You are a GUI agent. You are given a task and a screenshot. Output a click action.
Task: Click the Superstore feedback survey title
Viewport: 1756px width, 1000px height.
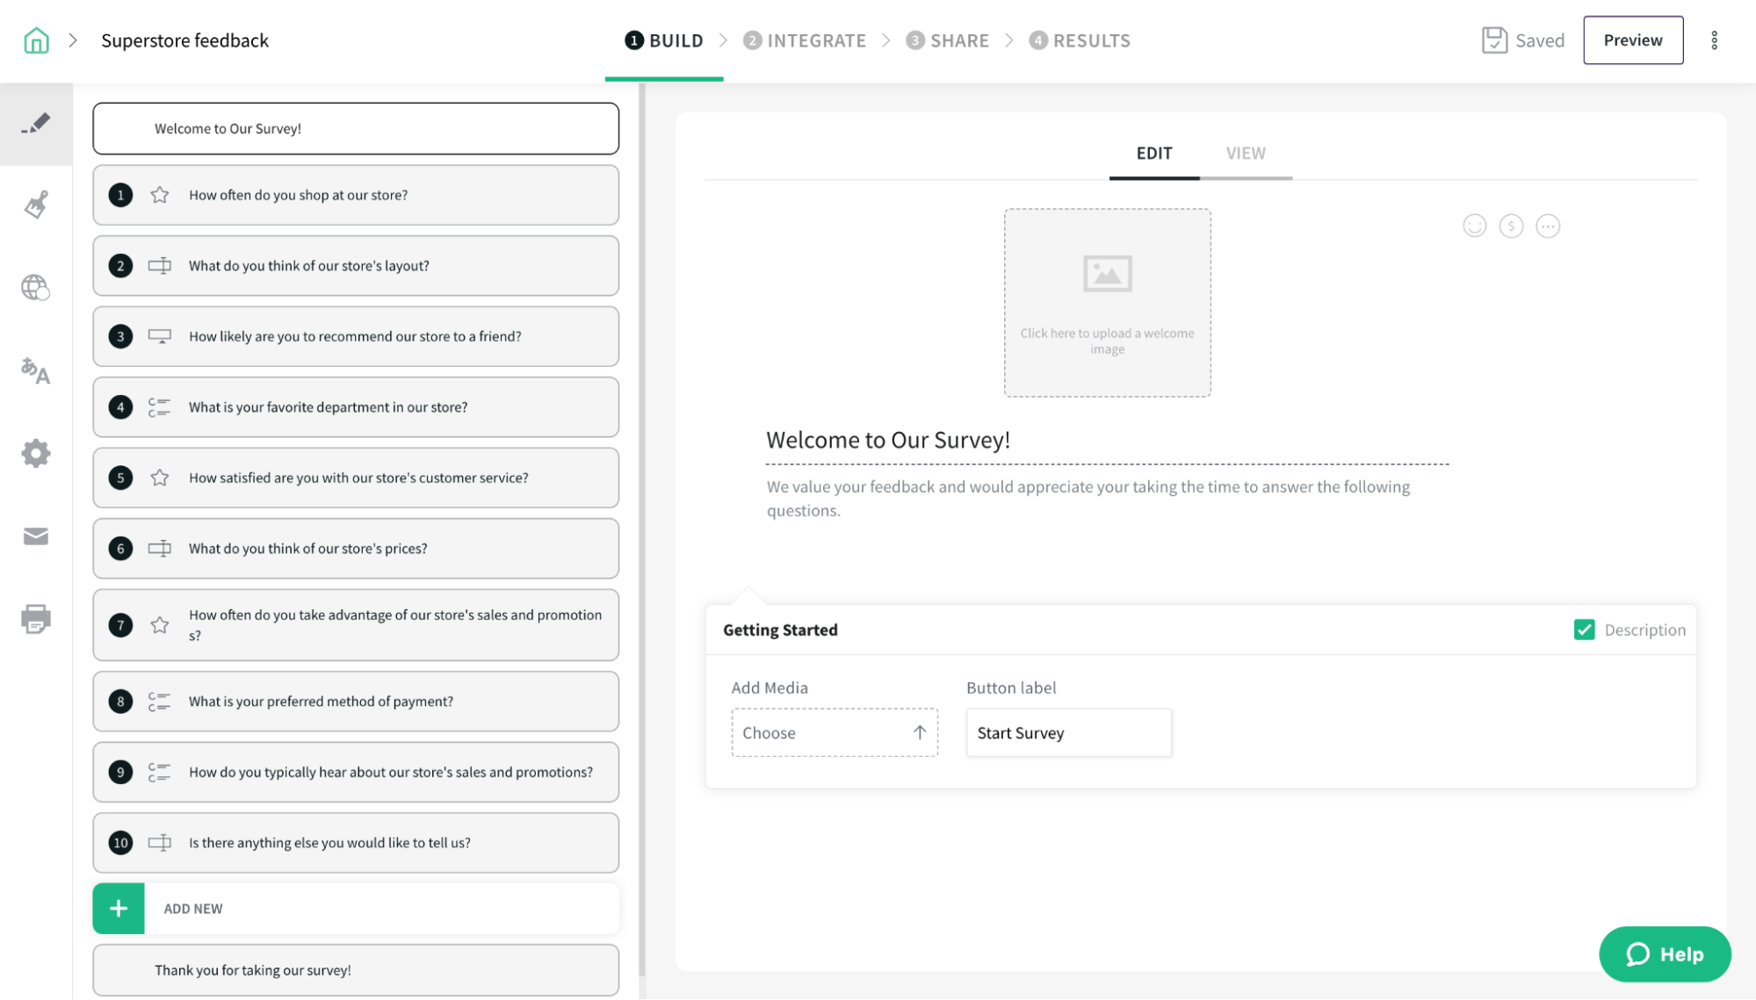point(184,40)
